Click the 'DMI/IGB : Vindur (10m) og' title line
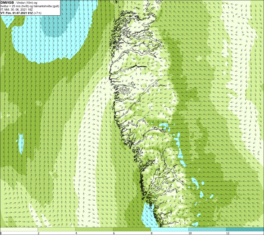264x235 pixels. (x=19, y=3)
